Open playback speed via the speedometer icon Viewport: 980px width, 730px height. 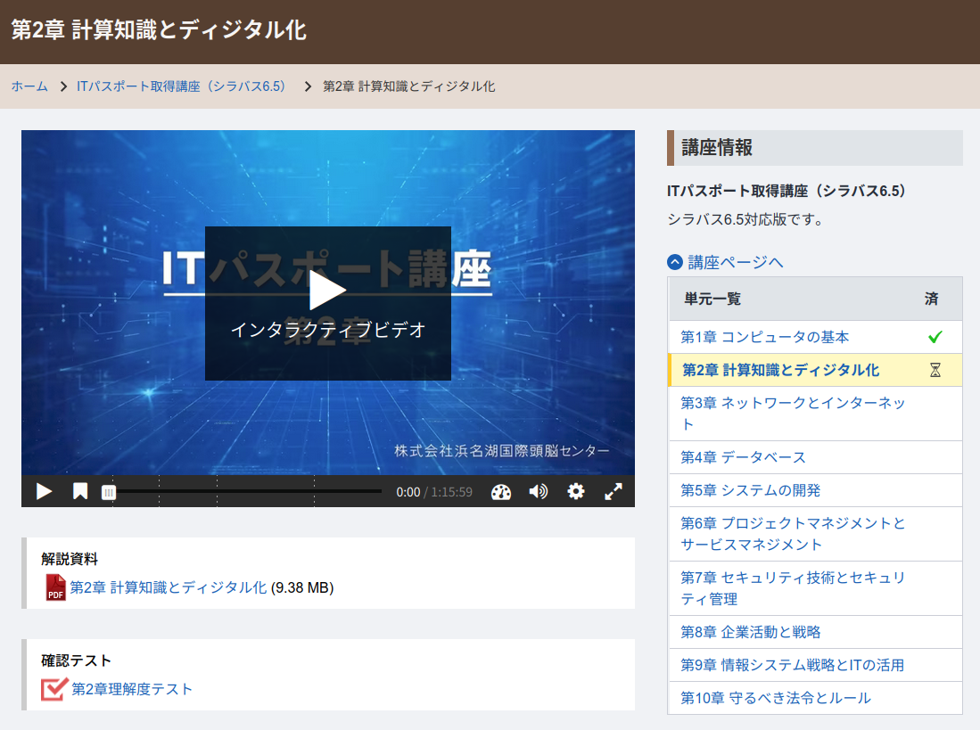point(501,491)
